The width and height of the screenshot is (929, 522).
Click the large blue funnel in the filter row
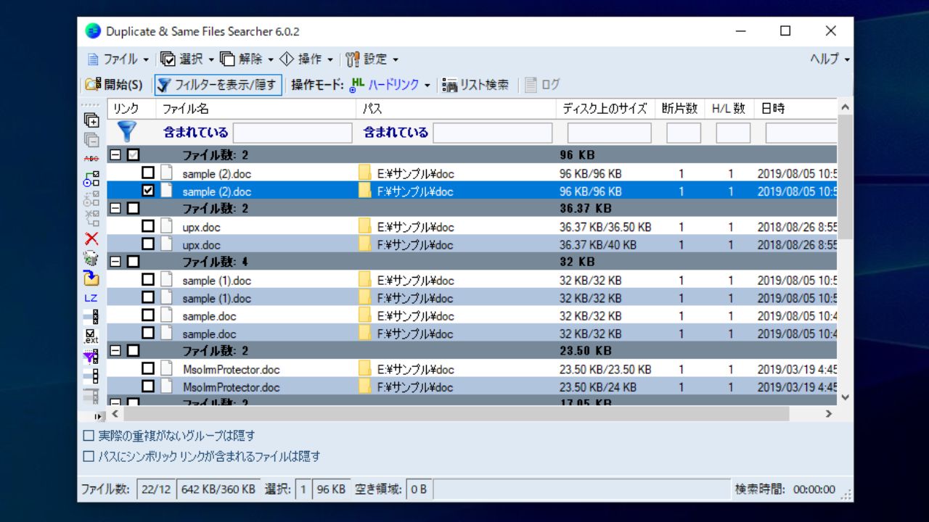(x=127, y=132)
